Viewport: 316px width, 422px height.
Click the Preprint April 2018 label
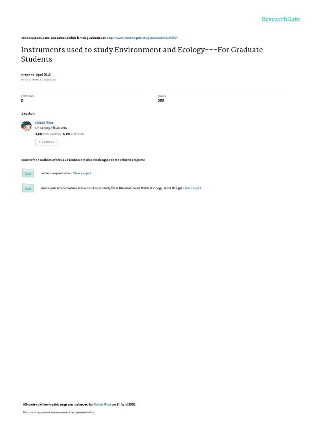point(36,75)
